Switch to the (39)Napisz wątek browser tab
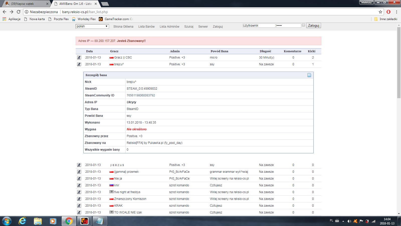 [25, 4]
